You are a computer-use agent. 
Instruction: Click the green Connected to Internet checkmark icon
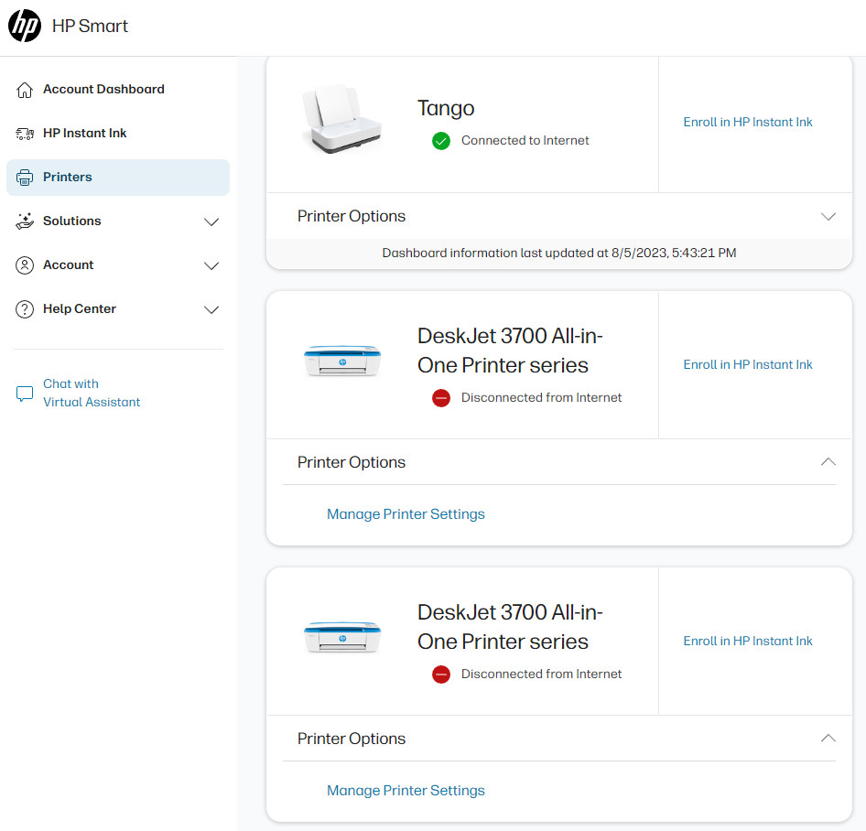(x=441, y=141)
